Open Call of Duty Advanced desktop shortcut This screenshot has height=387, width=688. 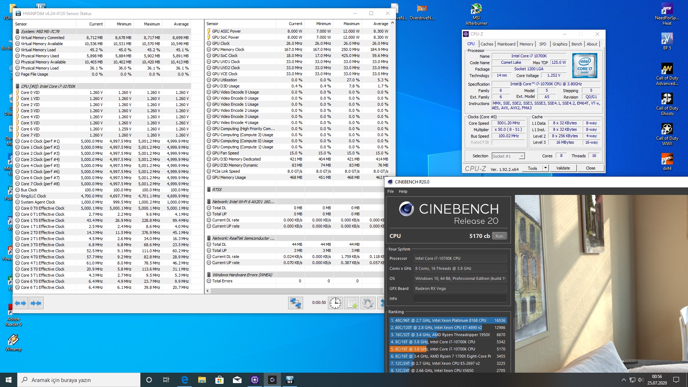(667, 74)
